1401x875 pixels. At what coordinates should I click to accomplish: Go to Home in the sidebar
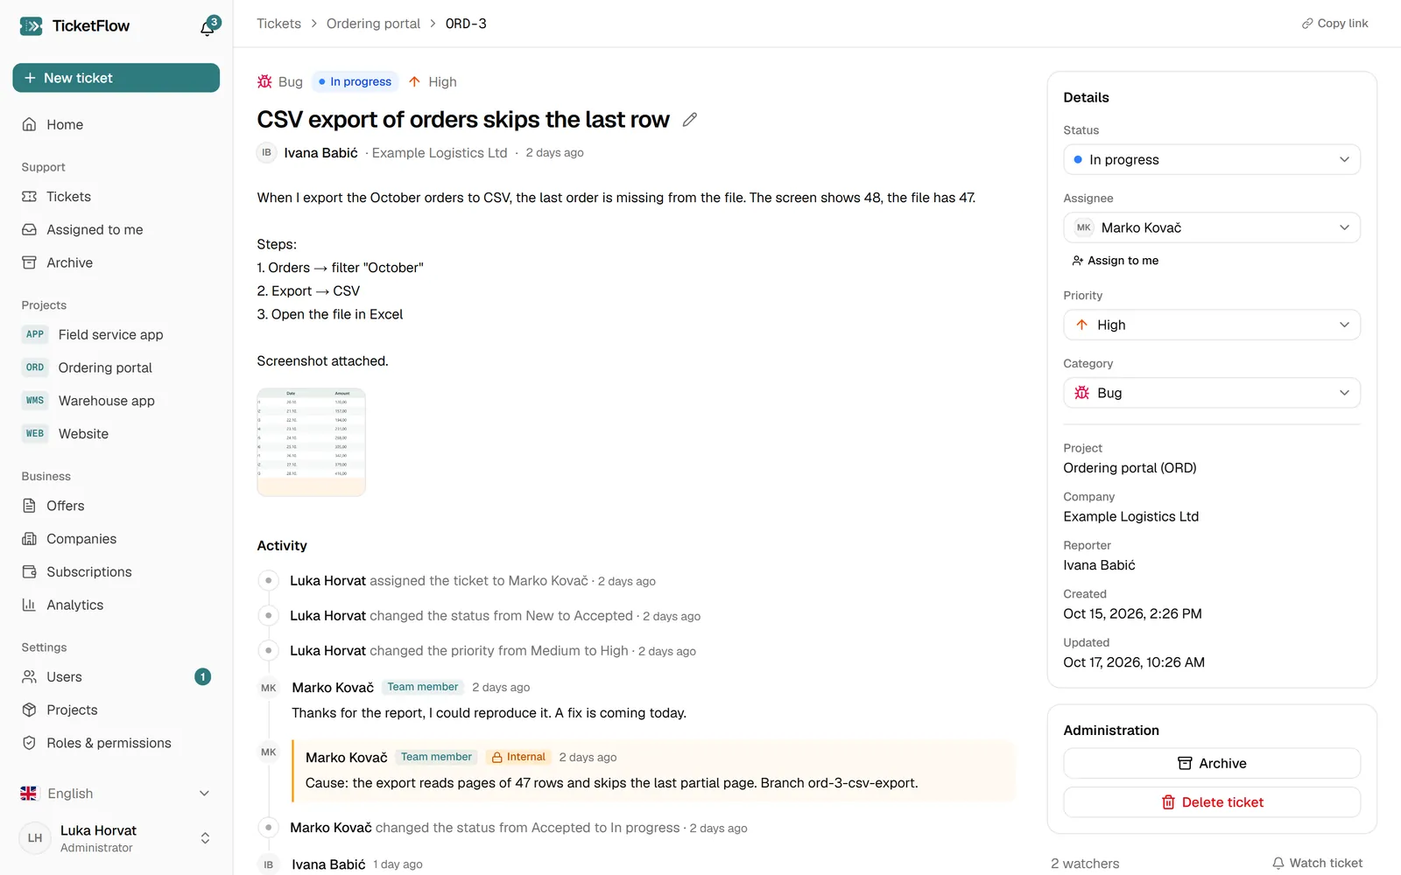(116, 125)
